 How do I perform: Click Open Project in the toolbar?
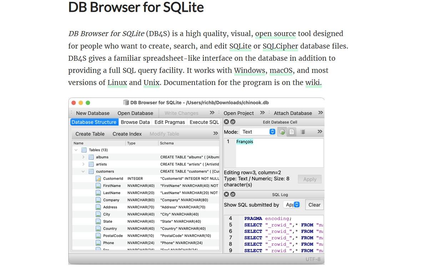coord(238,113)
